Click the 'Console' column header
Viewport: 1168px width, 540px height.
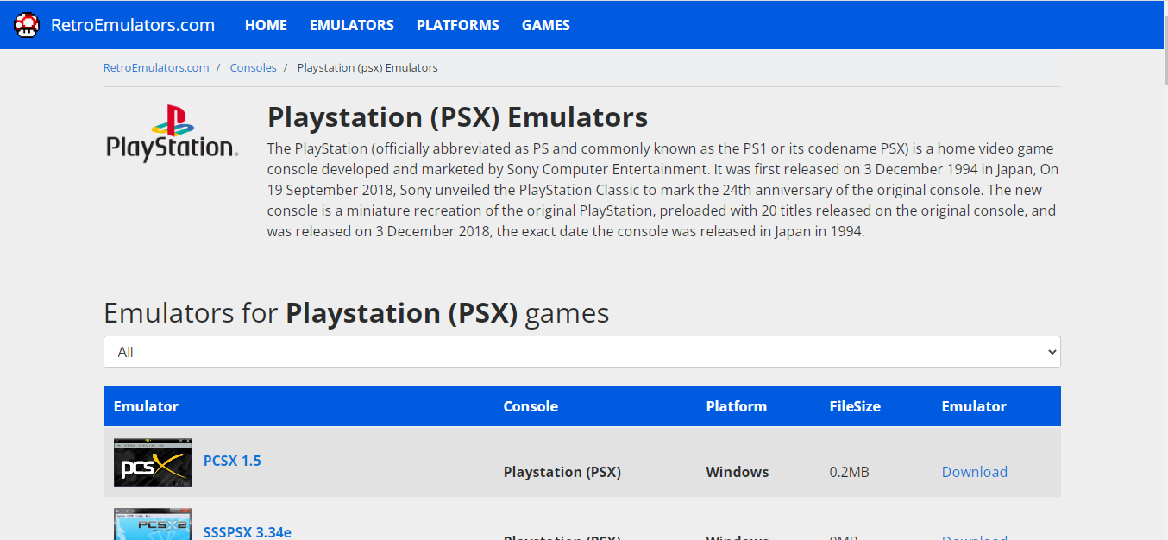coord(531,406)
